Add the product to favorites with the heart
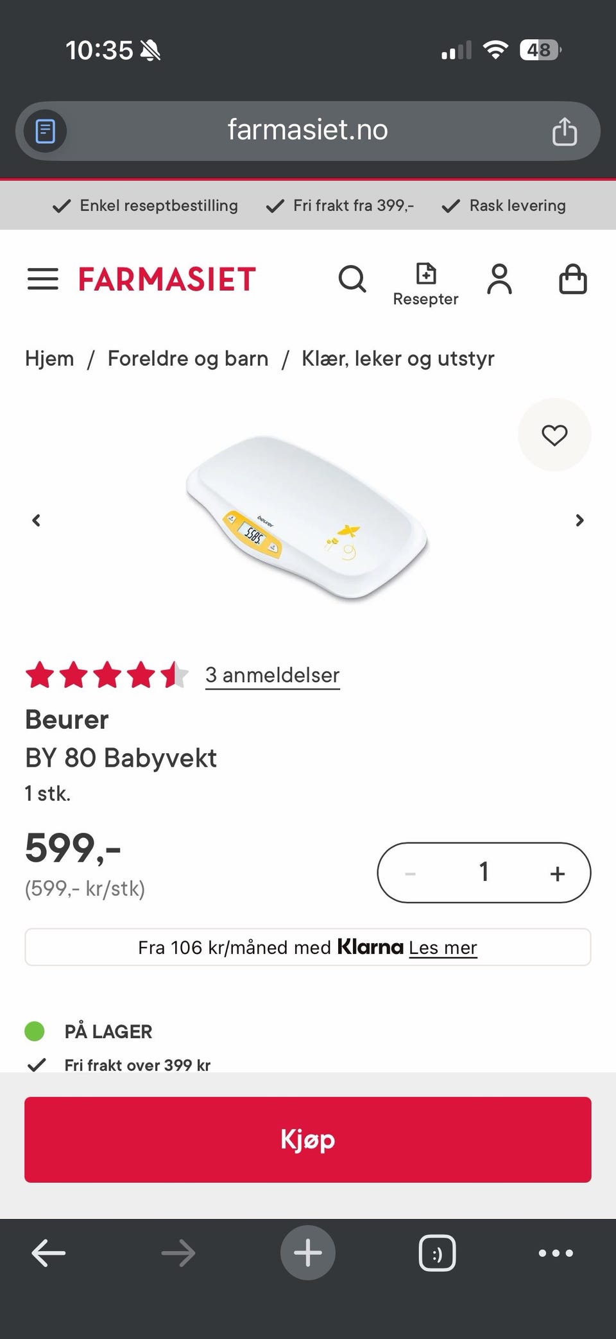Image resolution: width=616 pixels, height=1339 pixels. point(554,435)
